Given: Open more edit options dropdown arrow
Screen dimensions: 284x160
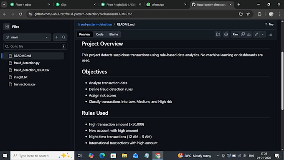Looking at the screenshot, I should pos(263,34).
